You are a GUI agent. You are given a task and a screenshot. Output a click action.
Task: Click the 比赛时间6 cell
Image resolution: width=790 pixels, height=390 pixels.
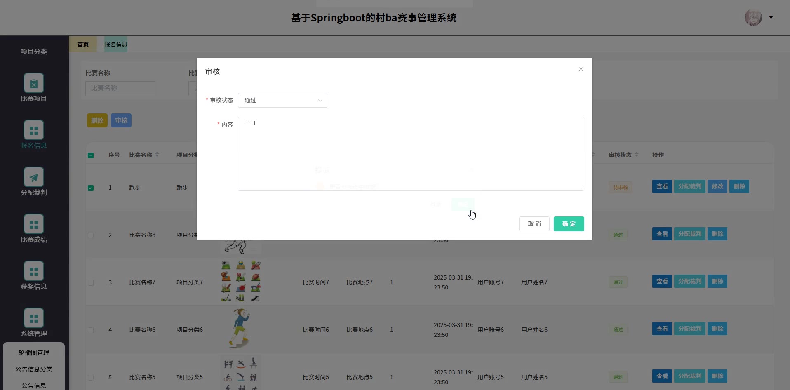click(316, 330)
